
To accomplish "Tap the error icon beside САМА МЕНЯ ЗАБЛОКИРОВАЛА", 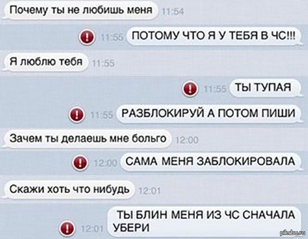I will (x=80, y=162).
